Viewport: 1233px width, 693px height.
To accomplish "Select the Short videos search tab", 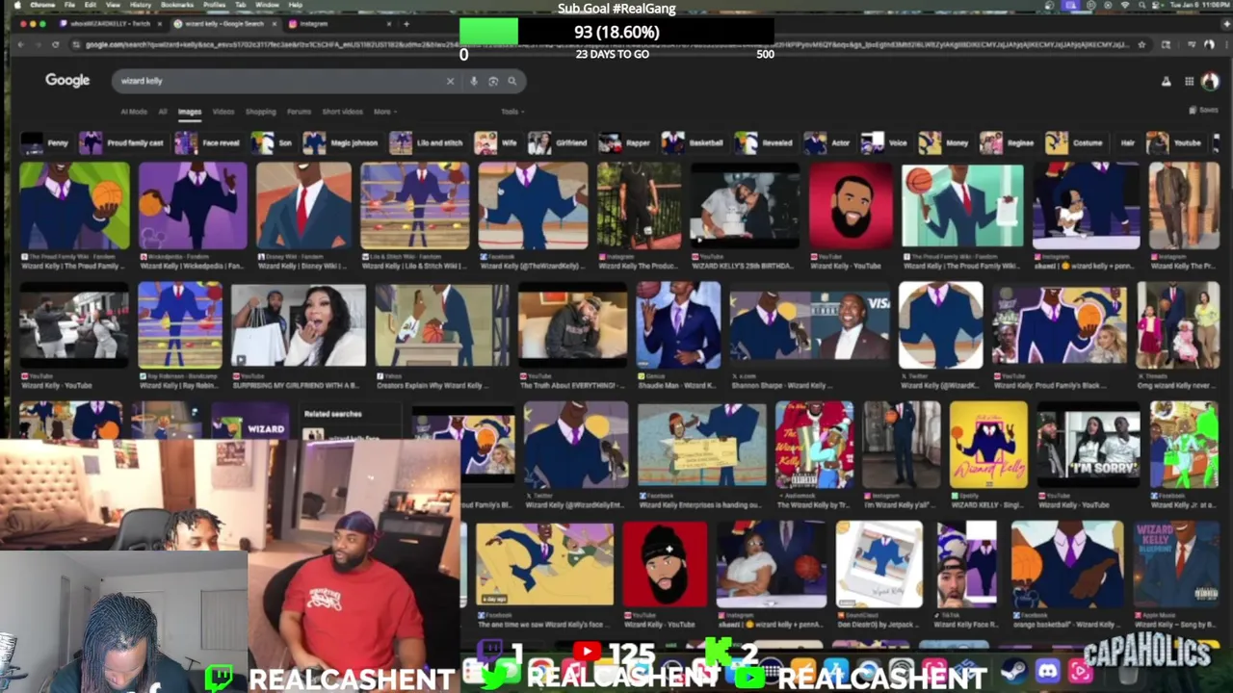I will pyautogui.click(x=342, y=112).
